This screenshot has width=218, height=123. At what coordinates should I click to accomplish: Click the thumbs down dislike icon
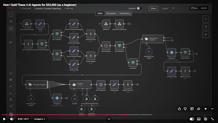185,109
